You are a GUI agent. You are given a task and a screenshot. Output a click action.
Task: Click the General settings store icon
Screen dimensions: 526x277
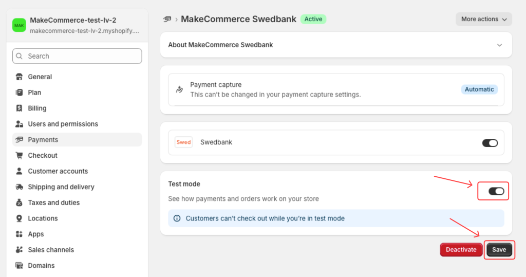20,77
